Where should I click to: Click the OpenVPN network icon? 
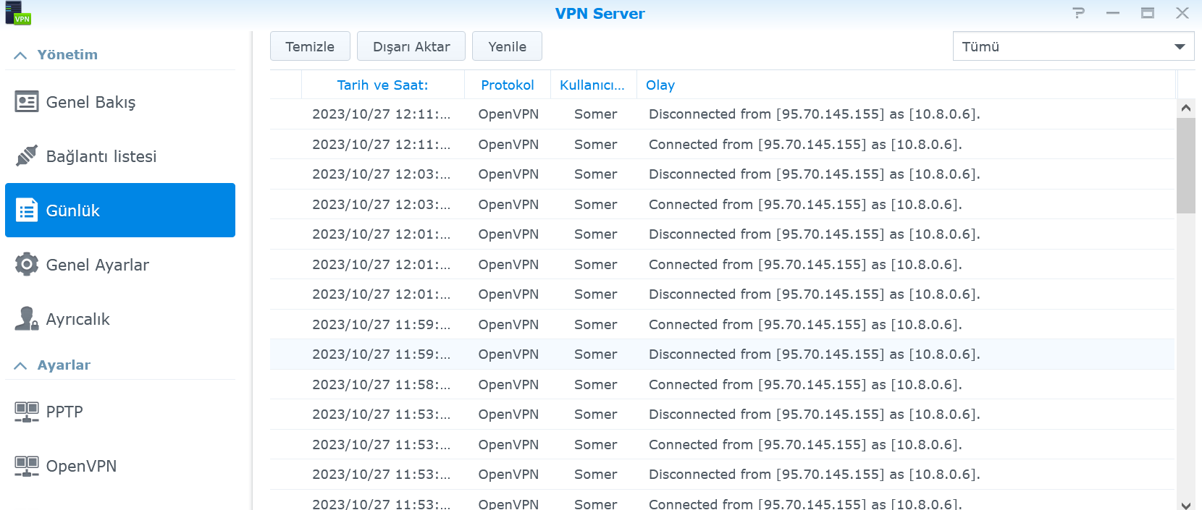tap(27, 466)
